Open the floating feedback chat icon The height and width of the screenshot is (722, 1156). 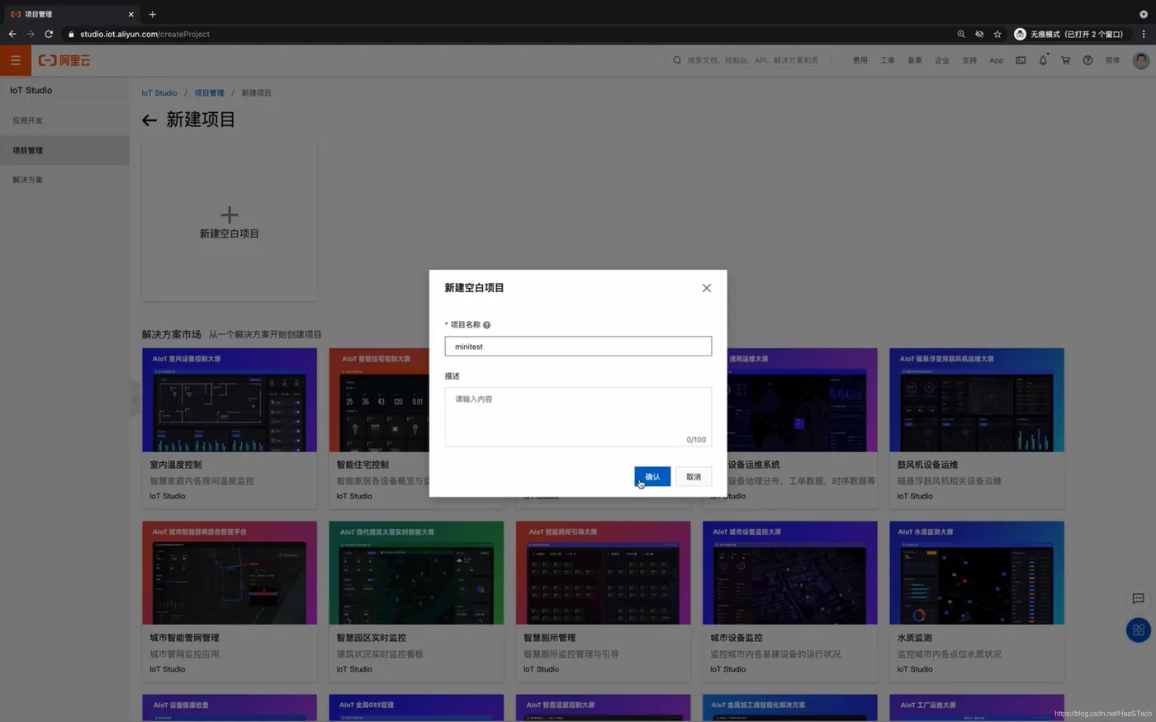(1138, 598)
